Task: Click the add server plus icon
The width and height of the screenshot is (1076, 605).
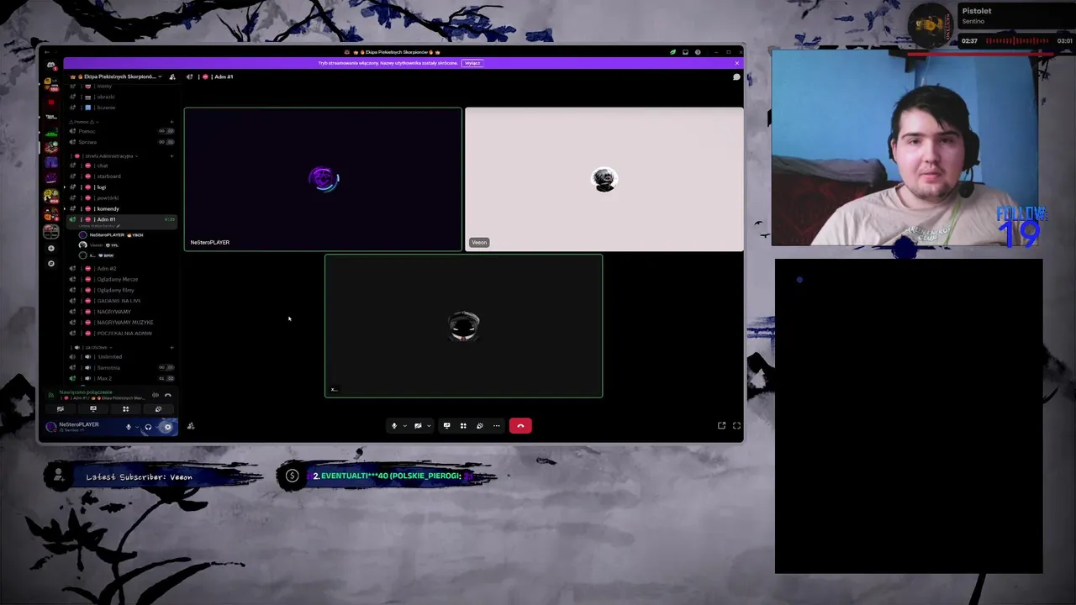Action: point(51,249)
